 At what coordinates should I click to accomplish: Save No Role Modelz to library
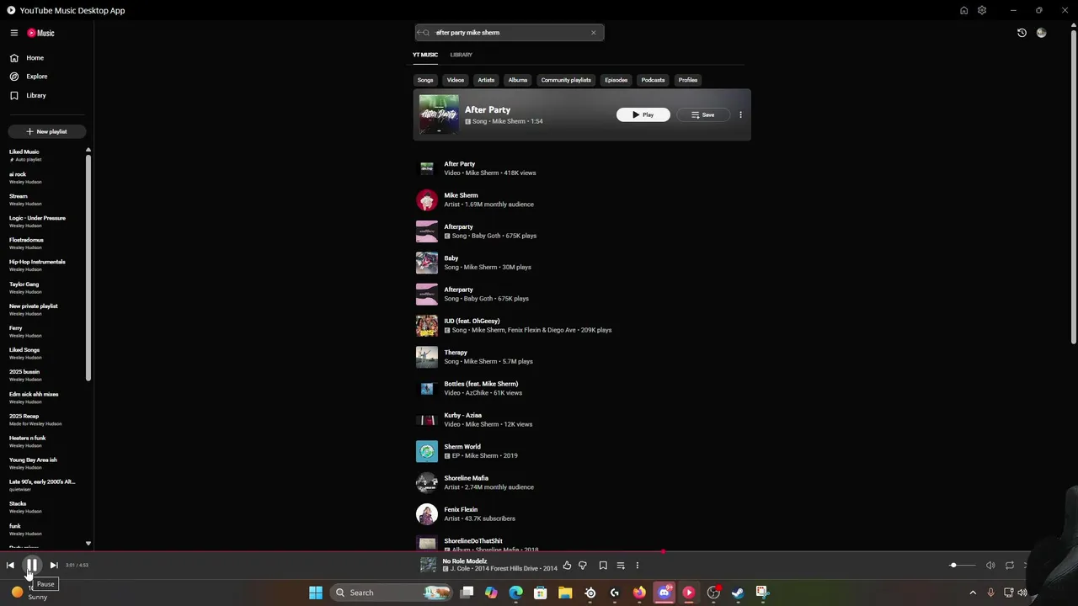pyautogui.click(x=603, y=566)
